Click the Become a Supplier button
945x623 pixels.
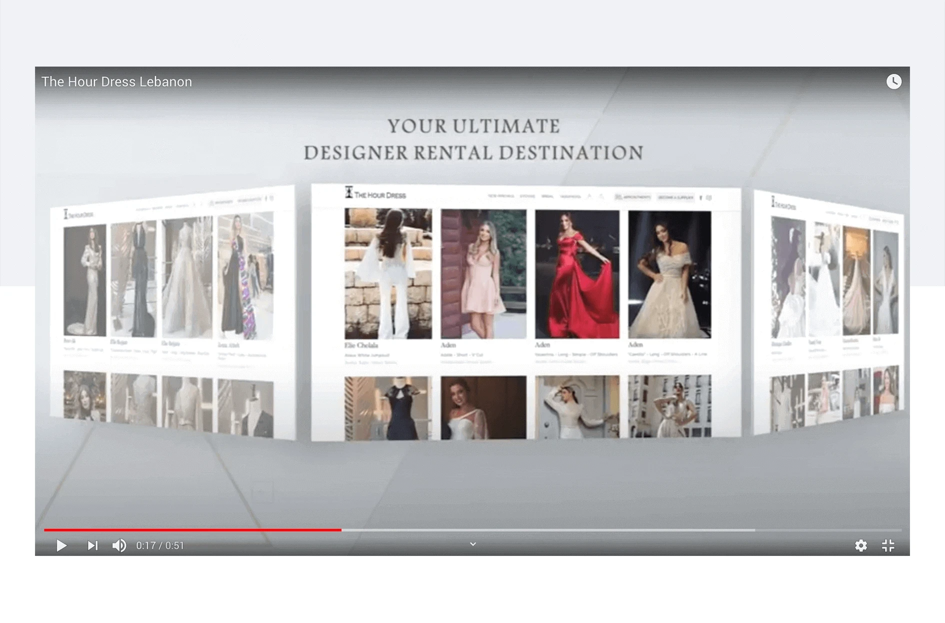pos(675,197)
